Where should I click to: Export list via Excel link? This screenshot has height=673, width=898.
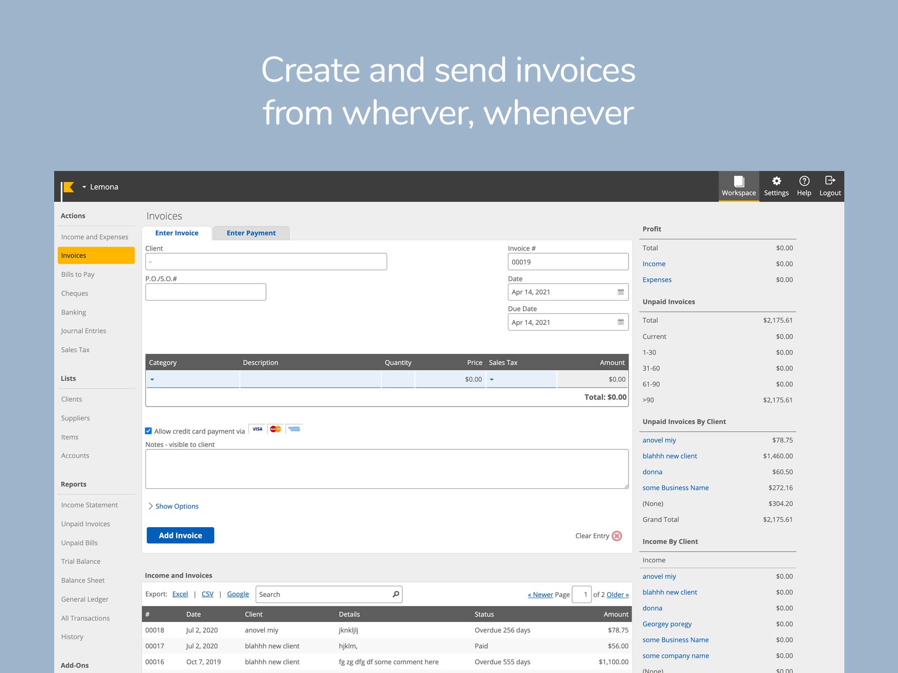click(x=180, y=594)
